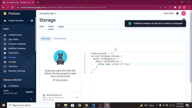Open project settings gear icon

[x=32, y=21]
